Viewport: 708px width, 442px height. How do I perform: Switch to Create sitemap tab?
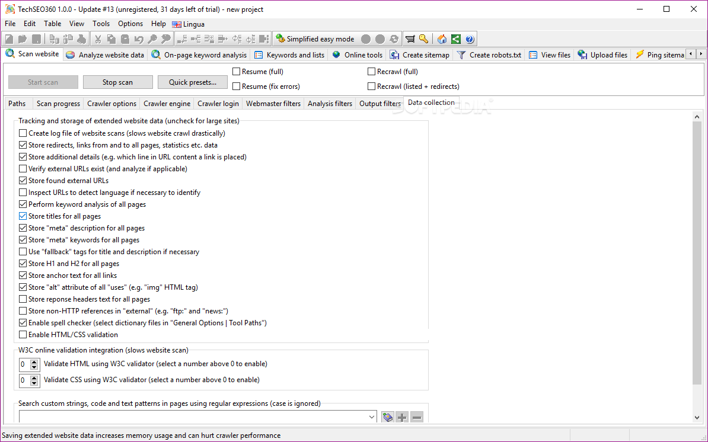[x=420, y=55]
